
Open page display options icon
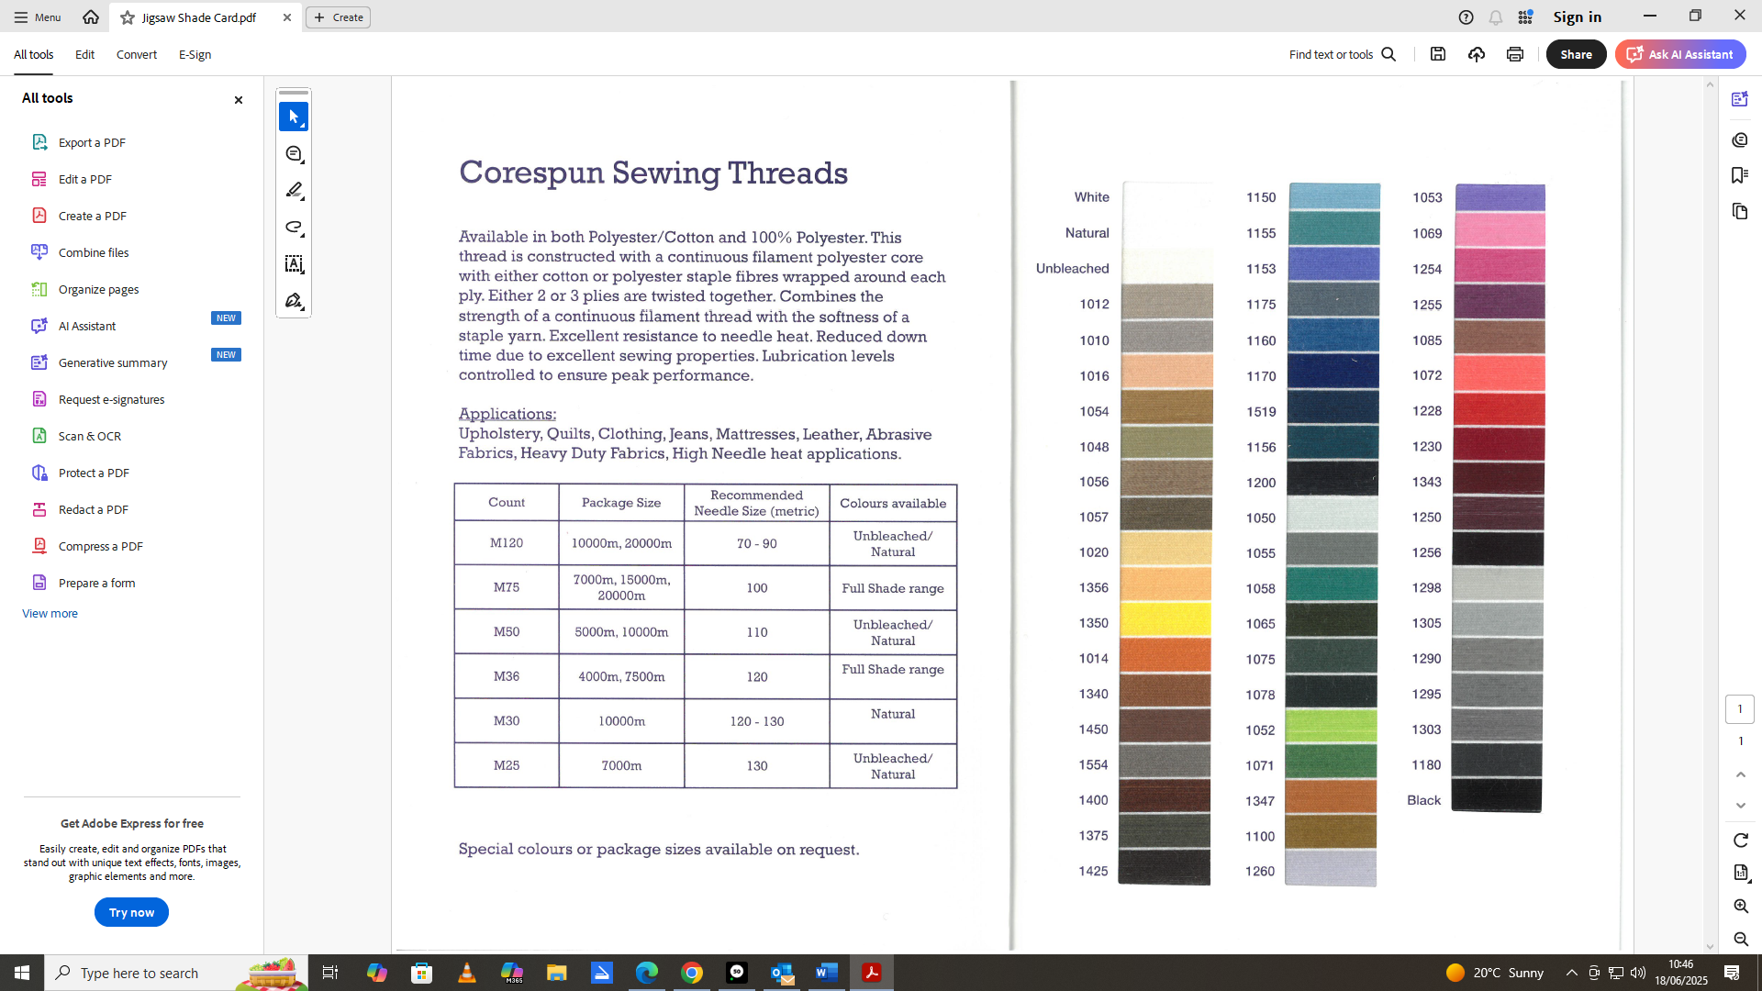tap(1741, 873)
